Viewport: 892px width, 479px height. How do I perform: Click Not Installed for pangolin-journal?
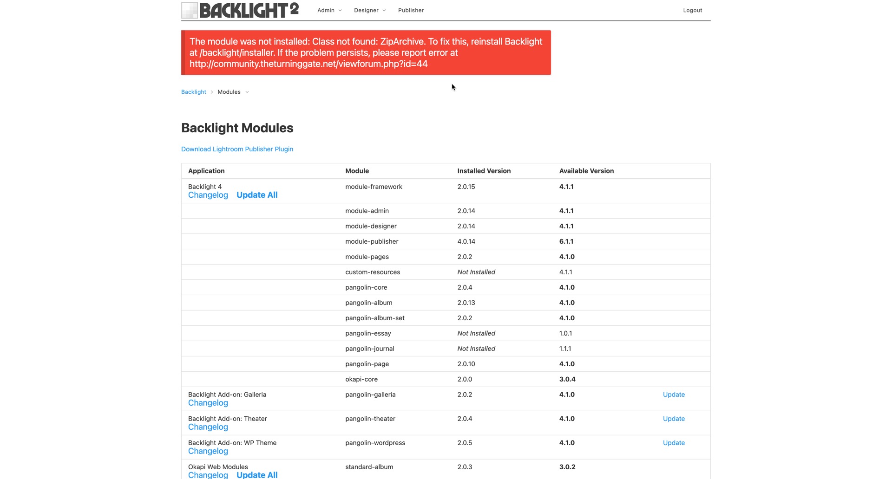pos(476,349)
